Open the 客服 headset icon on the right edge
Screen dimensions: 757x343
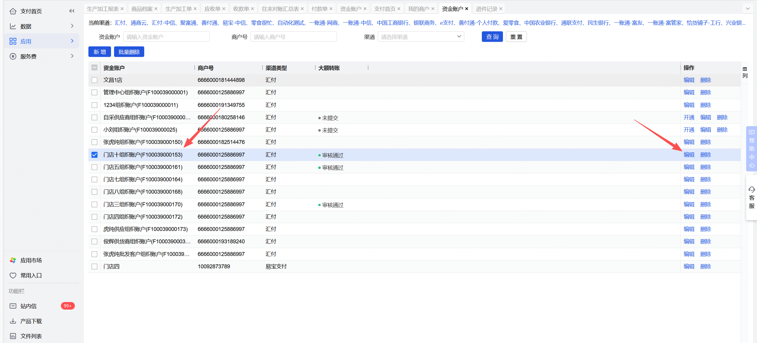tap(752, 190)
